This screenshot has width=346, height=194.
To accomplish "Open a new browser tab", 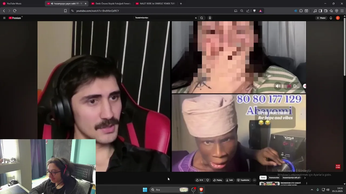I will (x=181, y=4).
